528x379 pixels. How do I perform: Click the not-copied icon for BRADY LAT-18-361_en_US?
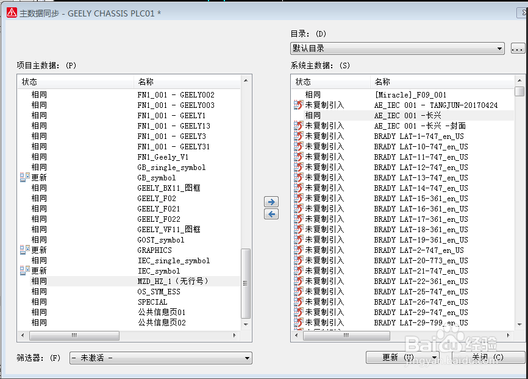(298, 229)
